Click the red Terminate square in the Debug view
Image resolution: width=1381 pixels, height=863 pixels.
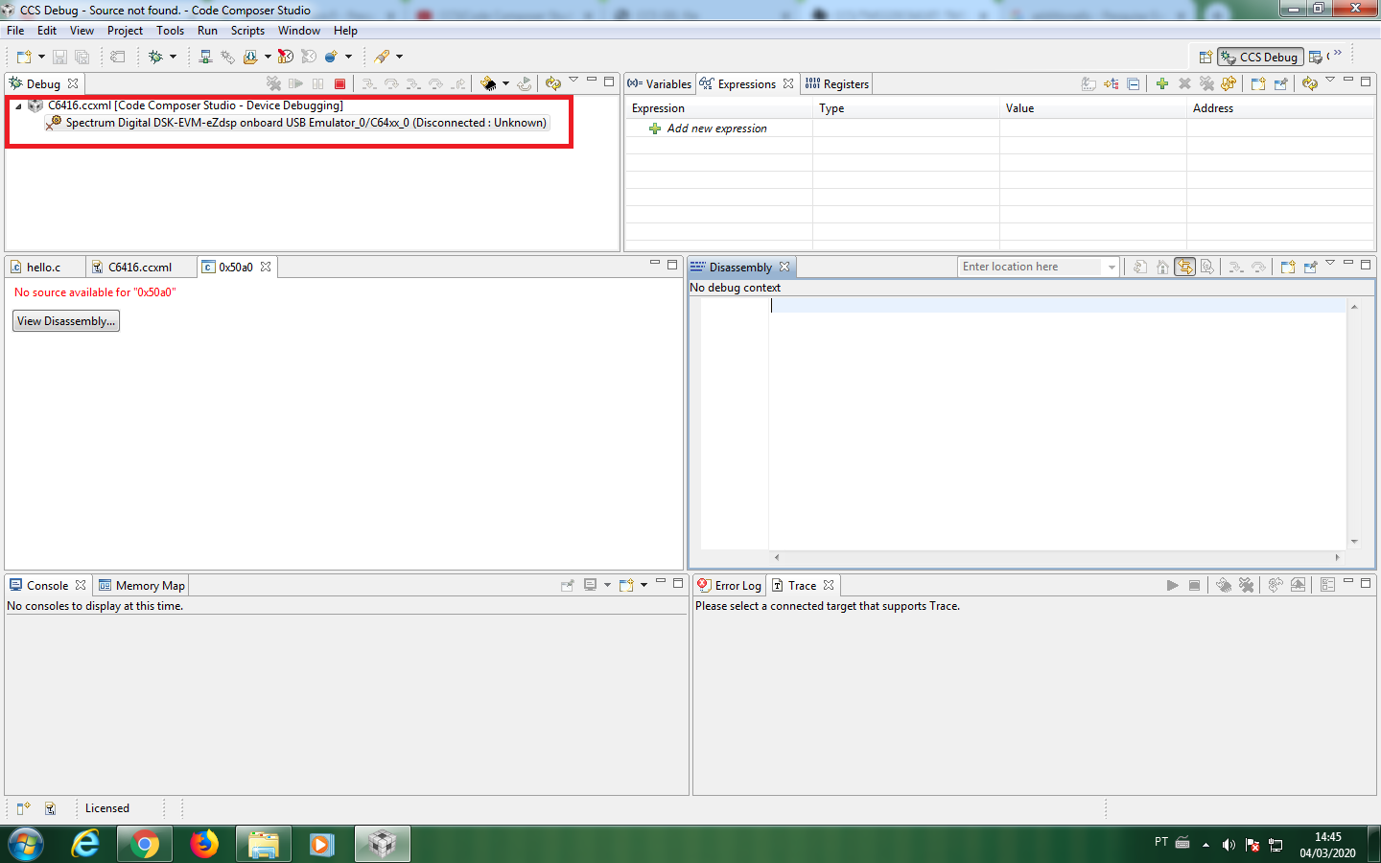(339, 84)
